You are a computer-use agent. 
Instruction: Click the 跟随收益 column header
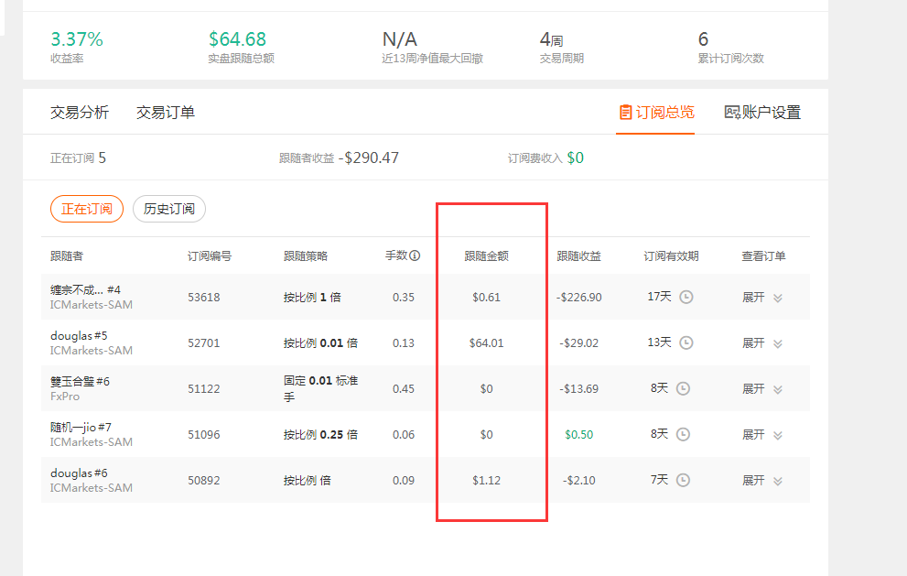pos(579,255)
